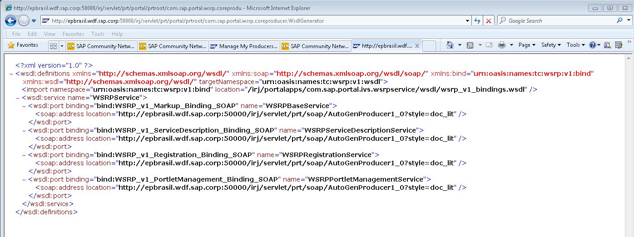Open the tab list dropdown arrow
The width and height of the screenshot is (634, 237).
(62, 46)
